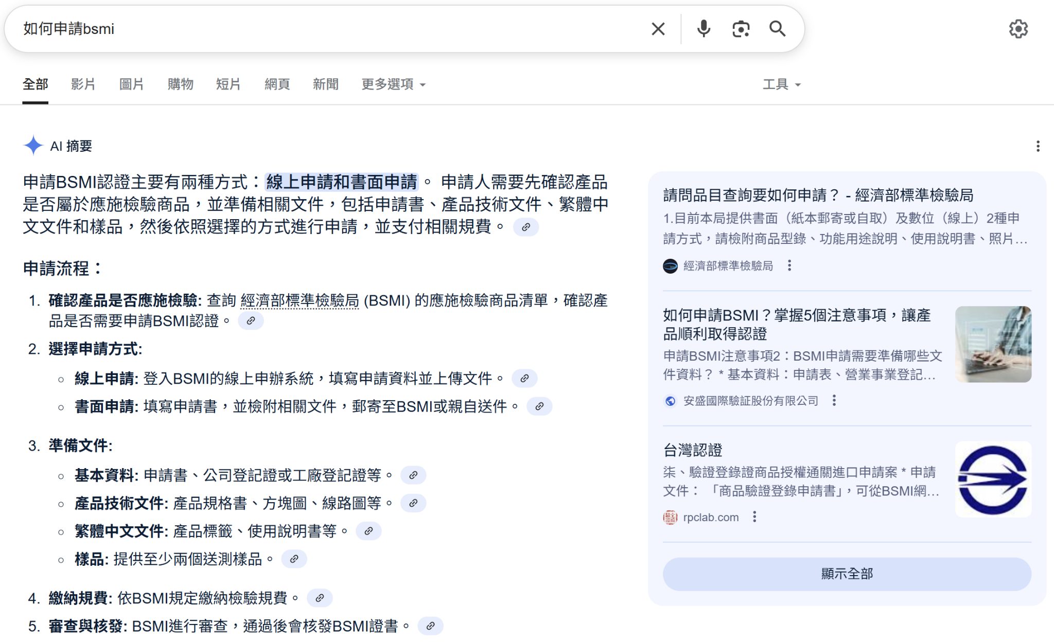Open the 經濟部標準檢驗局 inline link in step 1
The width and height of the screenshot is (1054, 642).
click(300, 300)
